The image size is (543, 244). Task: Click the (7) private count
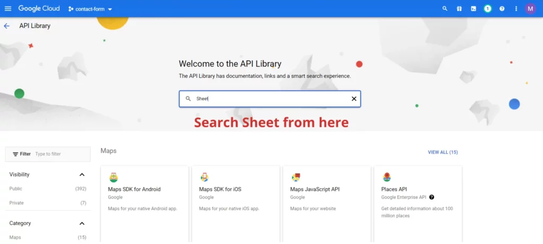click(83, 203)
